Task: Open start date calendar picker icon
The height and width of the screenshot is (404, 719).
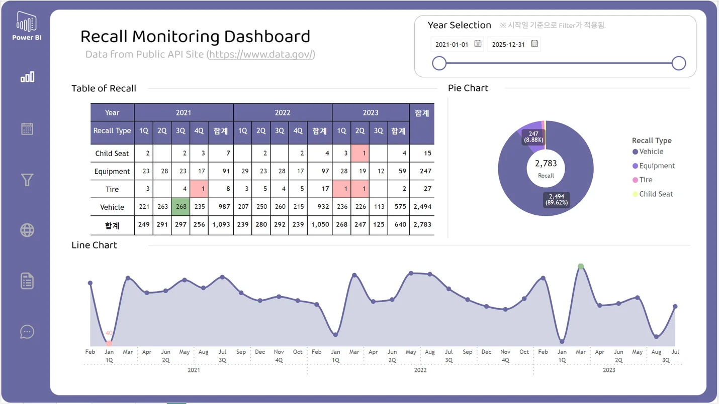Action: tap(478, 44)
